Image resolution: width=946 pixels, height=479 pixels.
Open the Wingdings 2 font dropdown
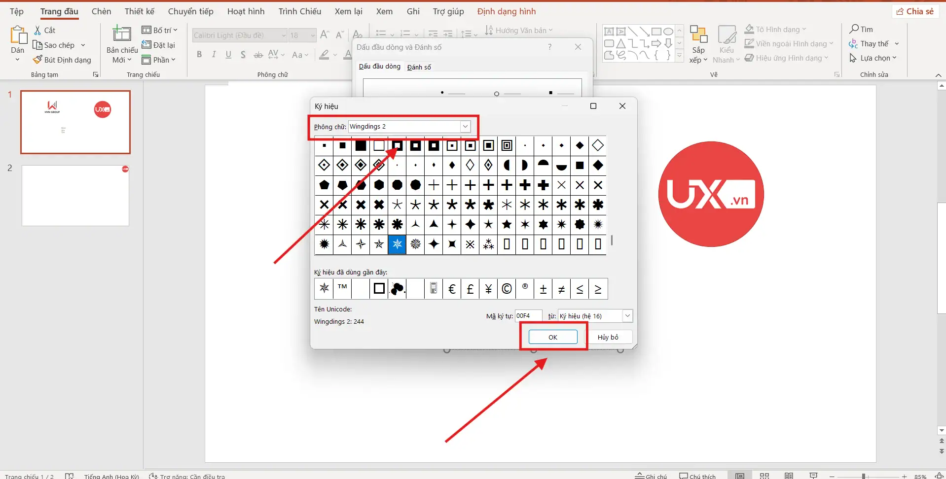(x=465, y=127)
